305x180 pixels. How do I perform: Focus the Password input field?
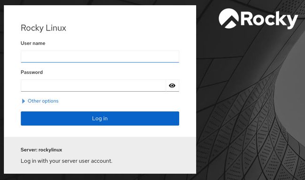click(93, 86)
